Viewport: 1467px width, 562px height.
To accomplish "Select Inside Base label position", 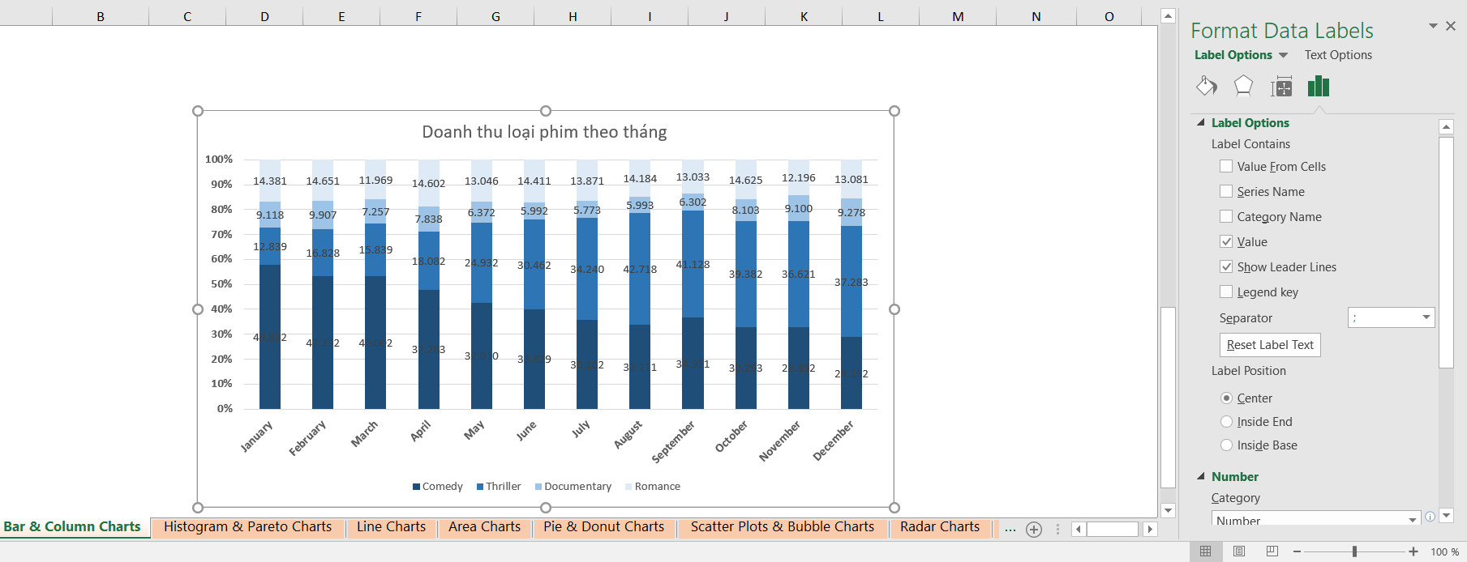I will (1226, 445).
